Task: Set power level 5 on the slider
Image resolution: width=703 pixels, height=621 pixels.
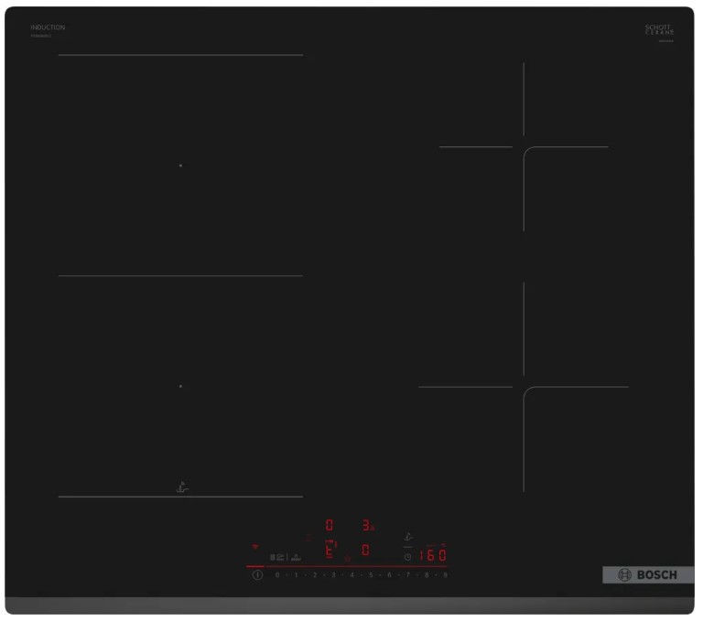Action: pos(371,575)
